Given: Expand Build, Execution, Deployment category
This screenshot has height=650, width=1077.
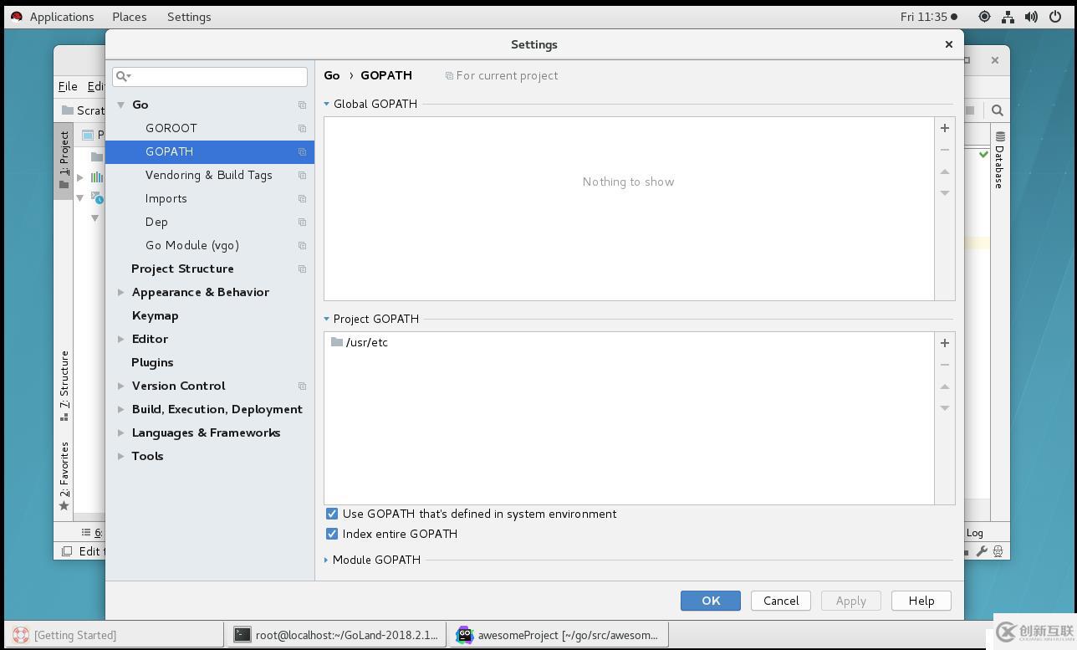Looking at the screenshot, I should (x=121, y=409).
